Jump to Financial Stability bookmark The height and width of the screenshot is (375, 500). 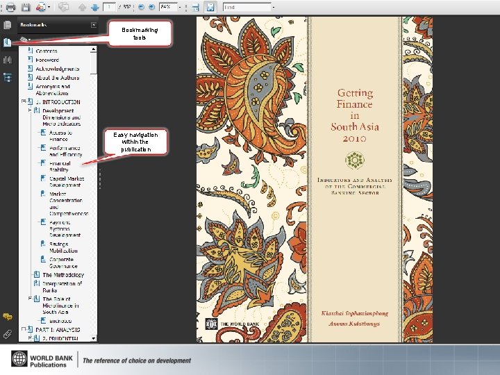[60, 167]
